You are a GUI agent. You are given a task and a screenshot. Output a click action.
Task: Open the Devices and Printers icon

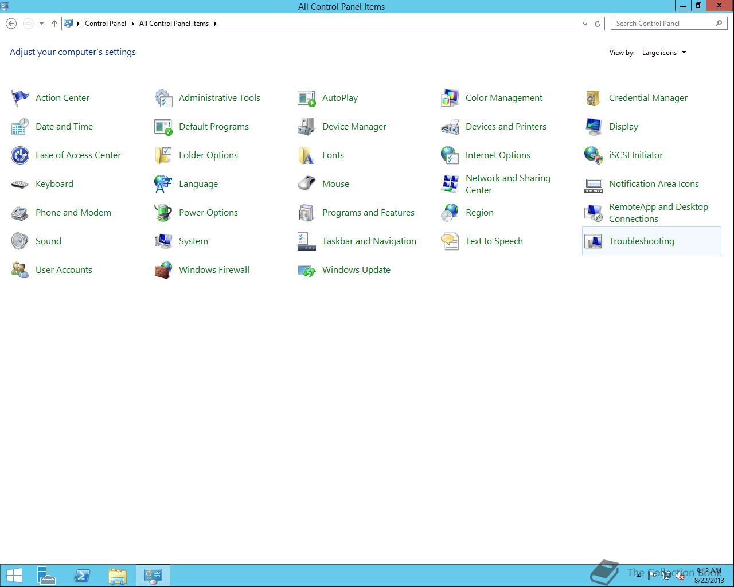[x=450, y=127]
